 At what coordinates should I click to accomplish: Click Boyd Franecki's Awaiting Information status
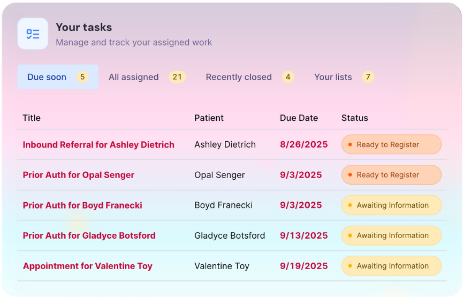pos(391,205)
